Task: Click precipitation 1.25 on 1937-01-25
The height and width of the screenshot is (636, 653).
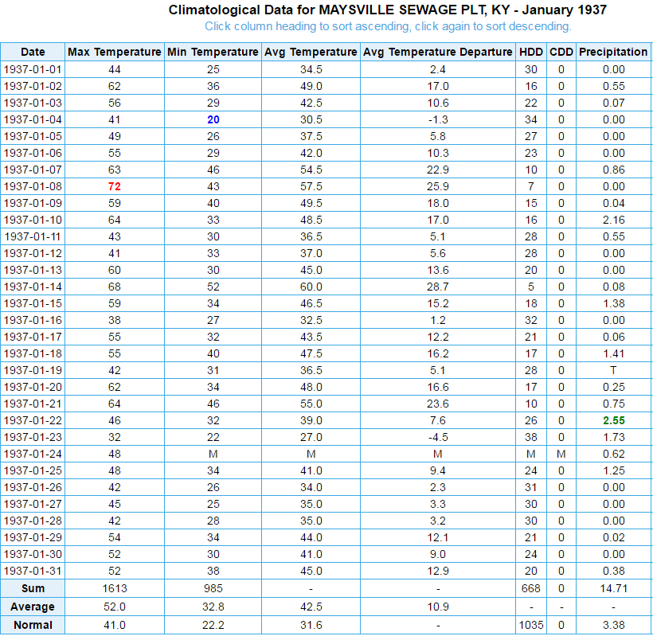Action: pos(614,470)
